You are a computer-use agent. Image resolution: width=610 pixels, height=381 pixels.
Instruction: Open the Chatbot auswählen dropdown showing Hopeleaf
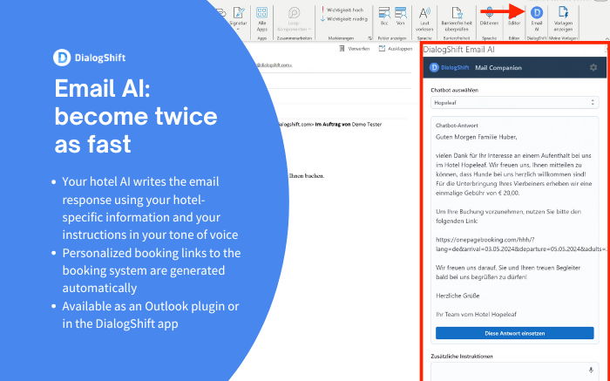pos(514,103)
